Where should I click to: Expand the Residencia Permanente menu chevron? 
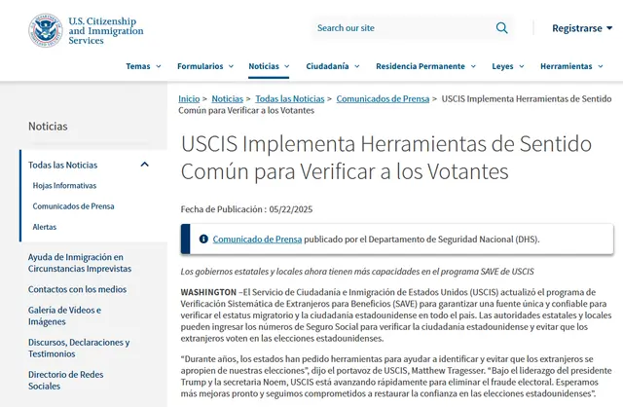473,66
